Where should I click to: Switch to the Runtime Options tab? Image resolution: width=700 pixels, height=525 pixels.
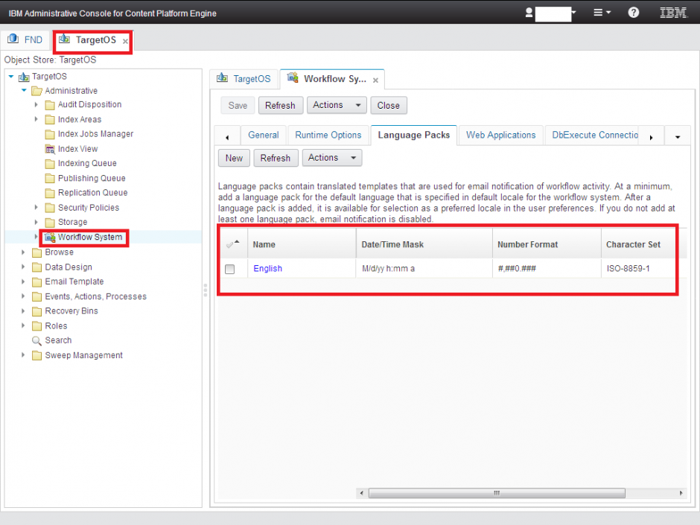pos(328,135)
